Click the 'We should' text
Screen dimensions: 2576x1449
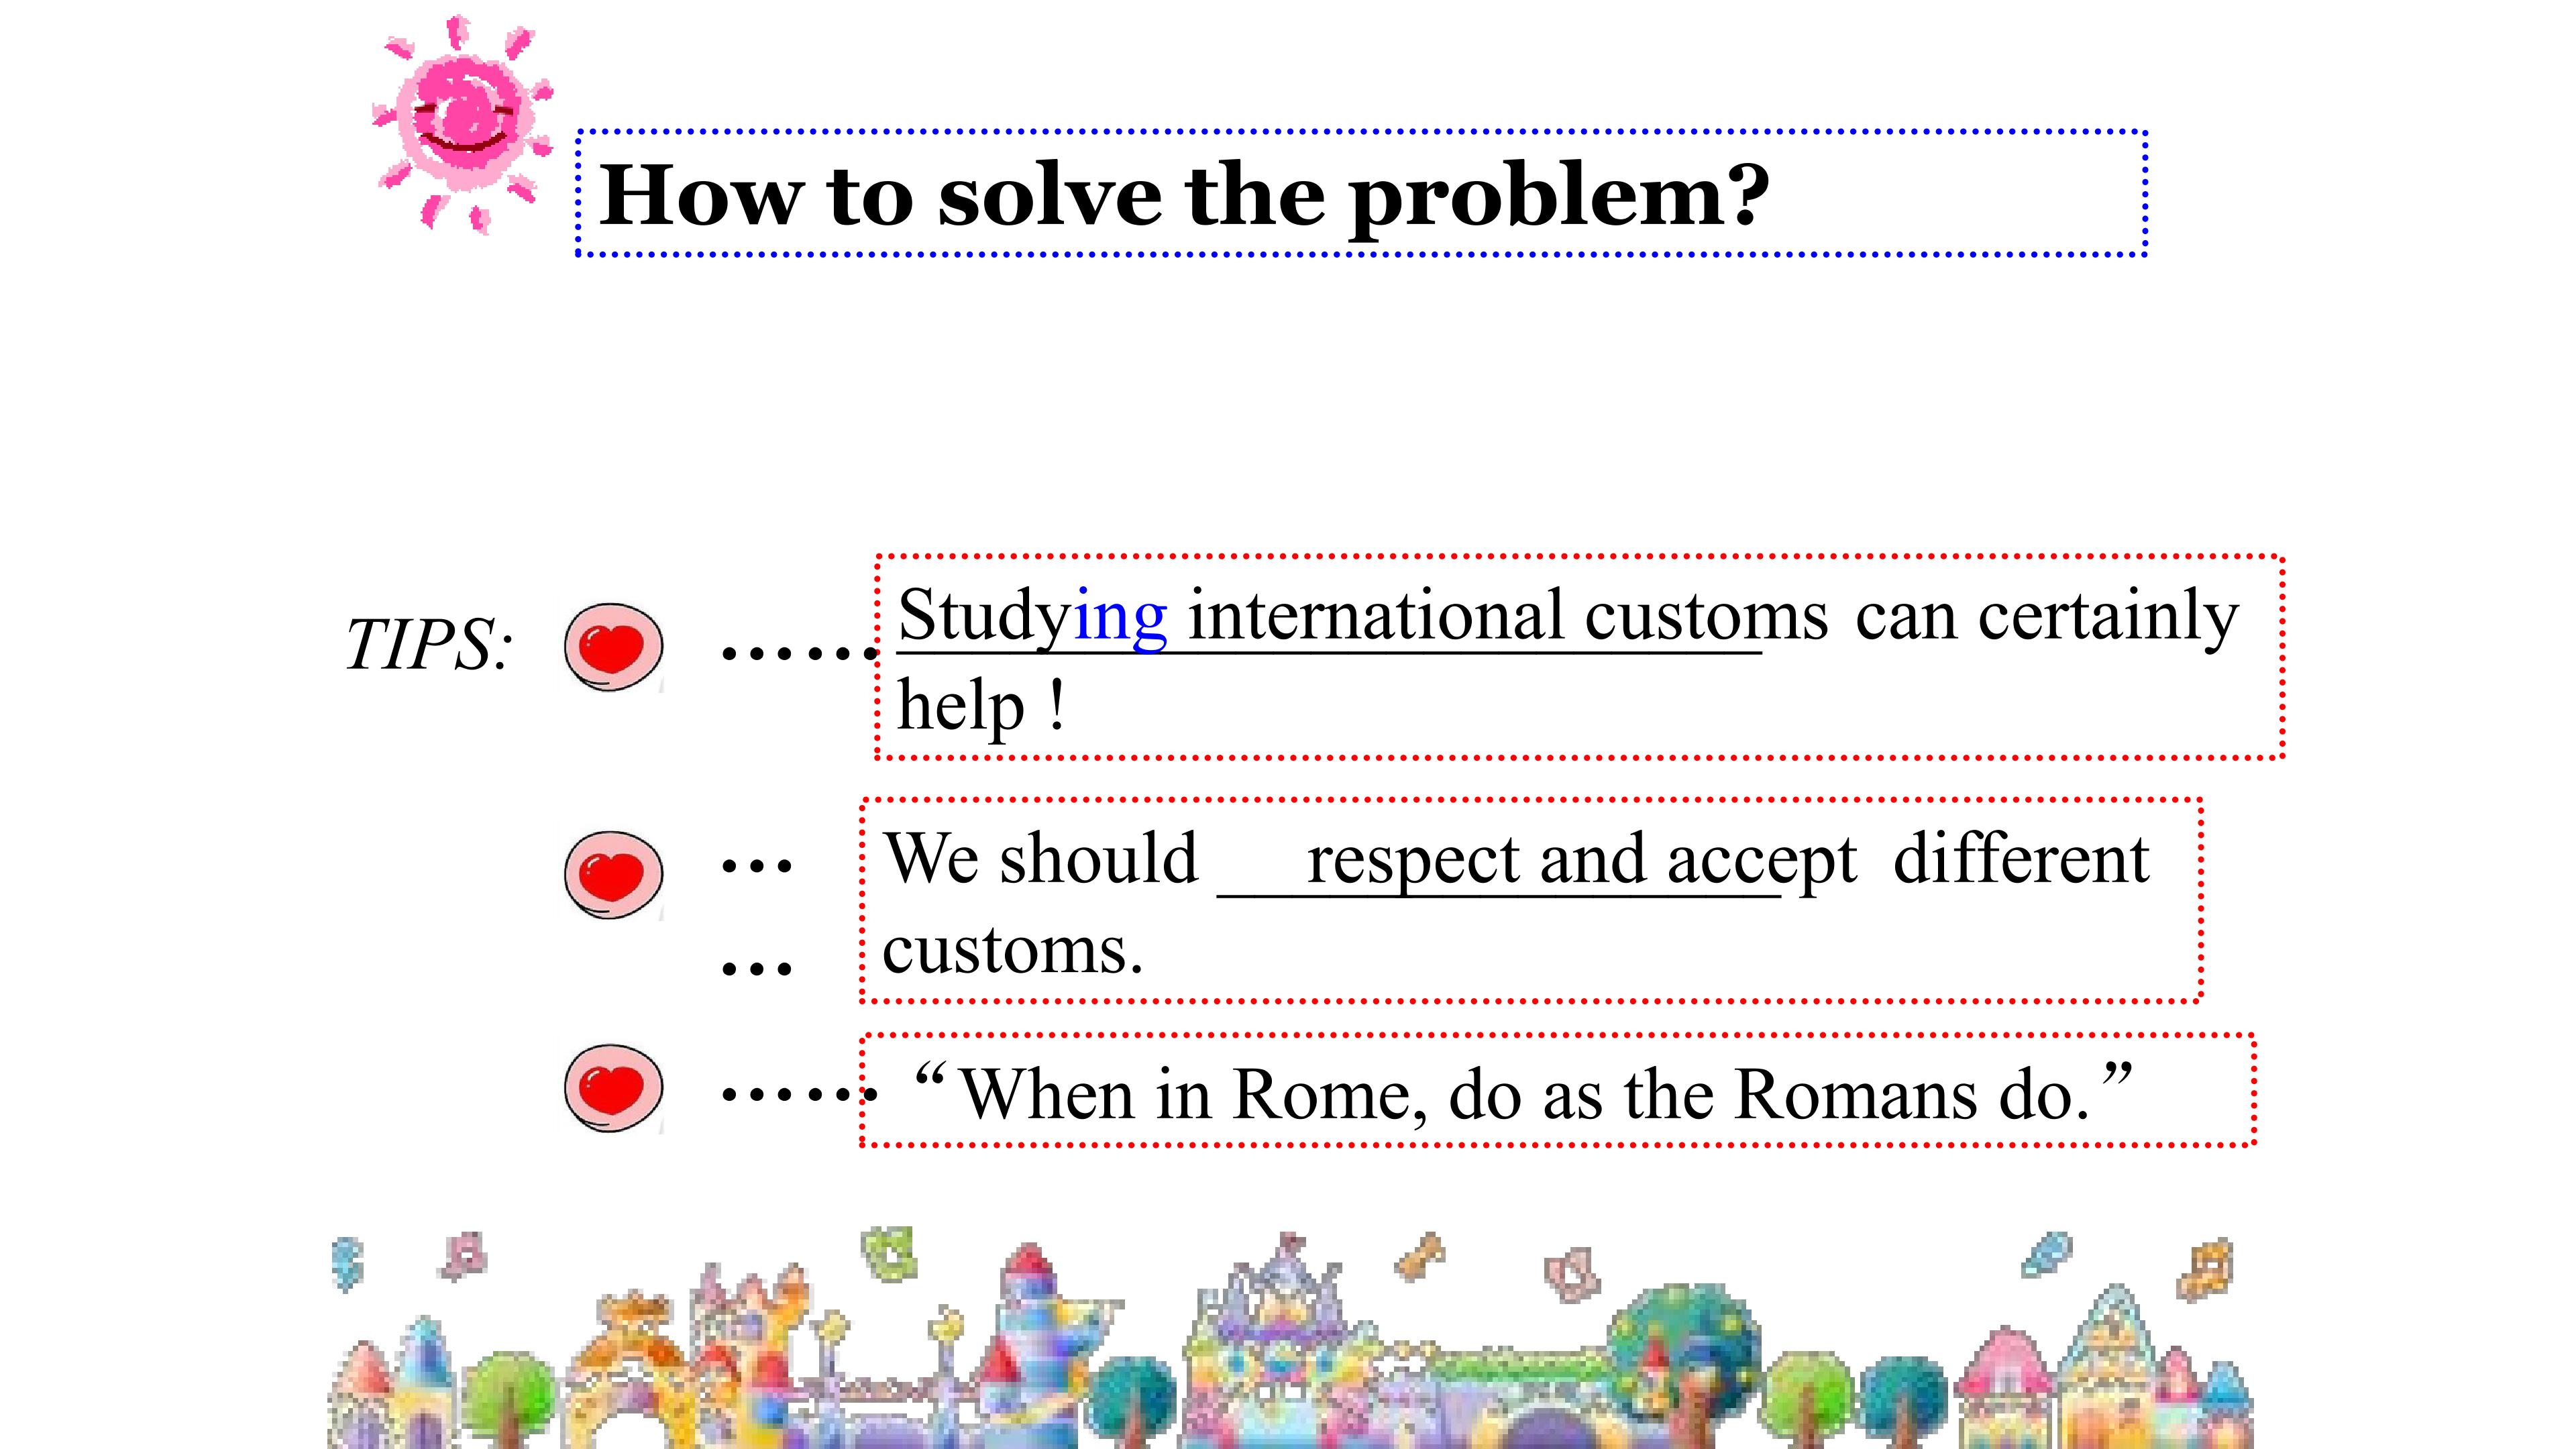pos(1041,859)
